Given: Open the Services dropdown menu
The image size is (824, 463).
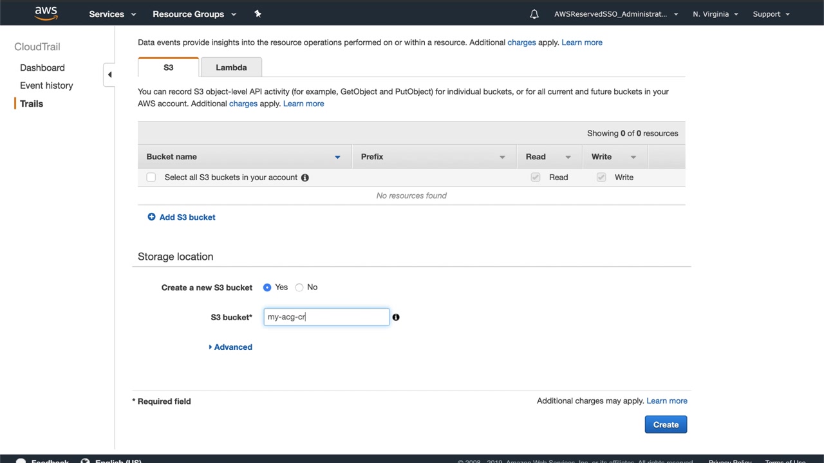Looking at the screenshot, I should pyautogui.click(x=113, y=14).
